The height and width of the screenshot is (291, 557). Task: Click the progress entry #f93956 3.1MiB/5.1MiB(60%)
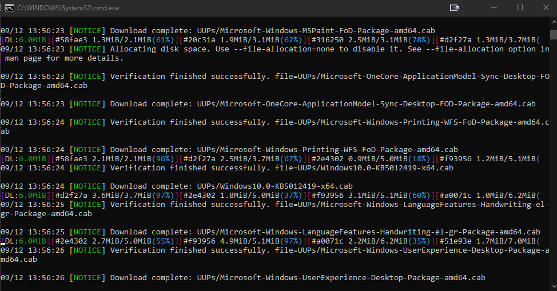tap(371, 196)
